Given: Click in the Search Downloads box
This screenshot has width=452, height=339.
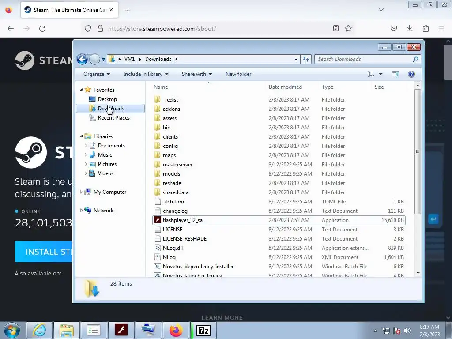Looking at the screenshot, I should click(x=364, y=59).
